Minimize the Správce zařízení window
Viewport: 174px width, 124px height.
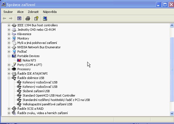pyautogui.click(x=159, y=5)
